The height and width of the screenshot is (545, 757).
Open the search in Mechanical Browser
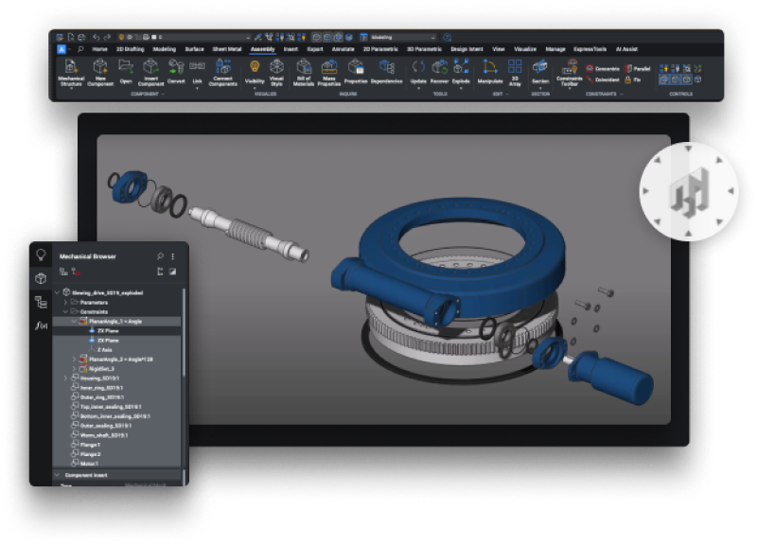click(160, 255)
